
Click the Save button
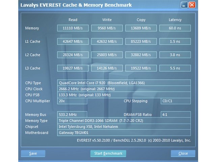[33, 154]
